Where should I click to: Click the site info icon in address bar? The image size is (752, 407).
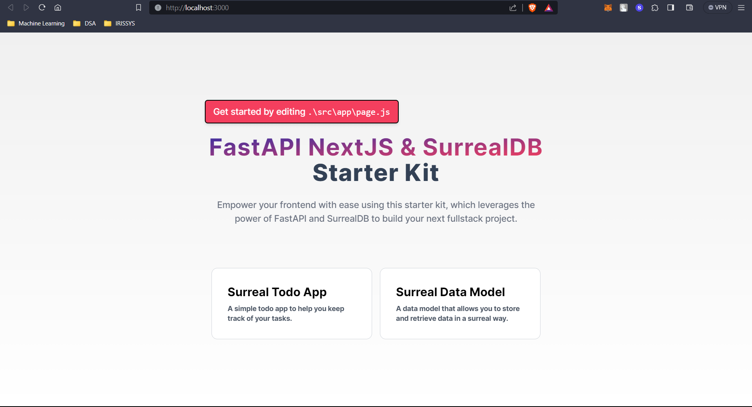coord(158,7)
